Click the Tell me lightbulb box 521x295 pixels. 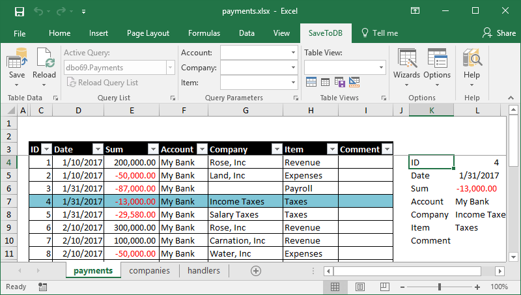pos(380,33)
